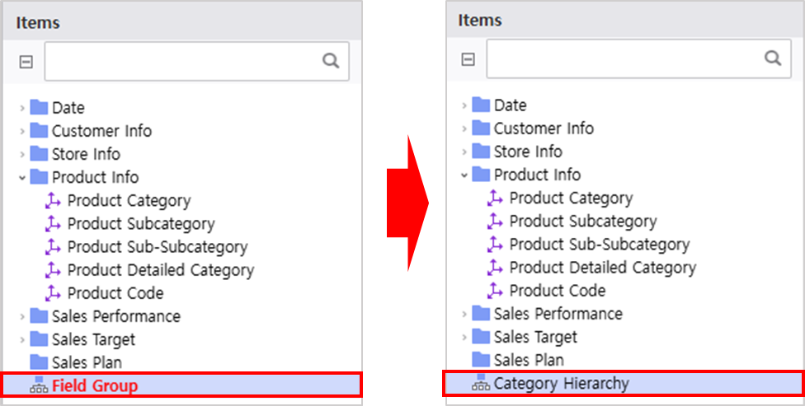Select Product Detailed Category in right panel
Image resolution: width=805 pixels, height=406 pixels.
click(603, 268)
